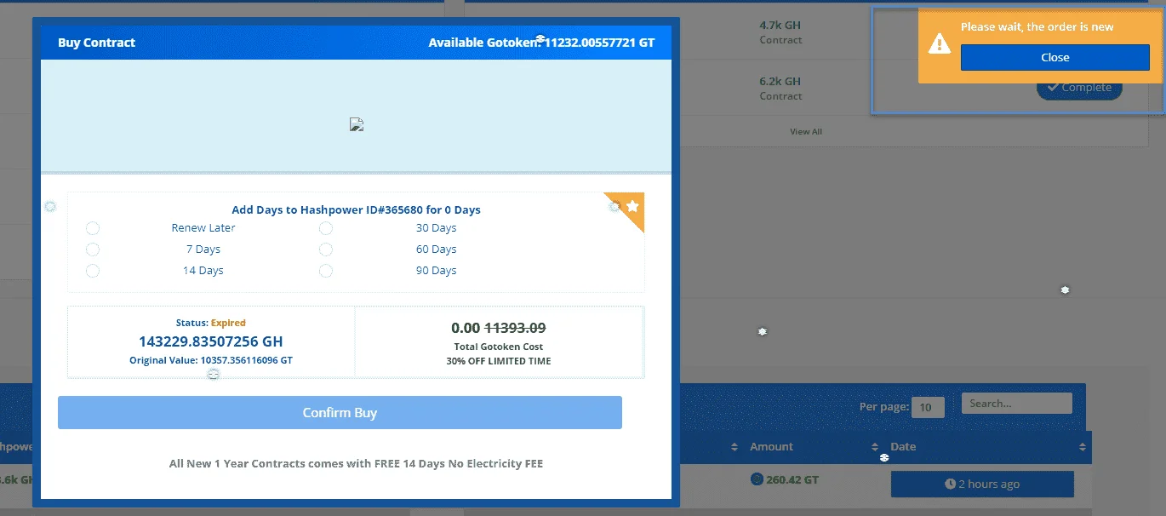Click the warning triangle icon in notification

coord(939,43)
